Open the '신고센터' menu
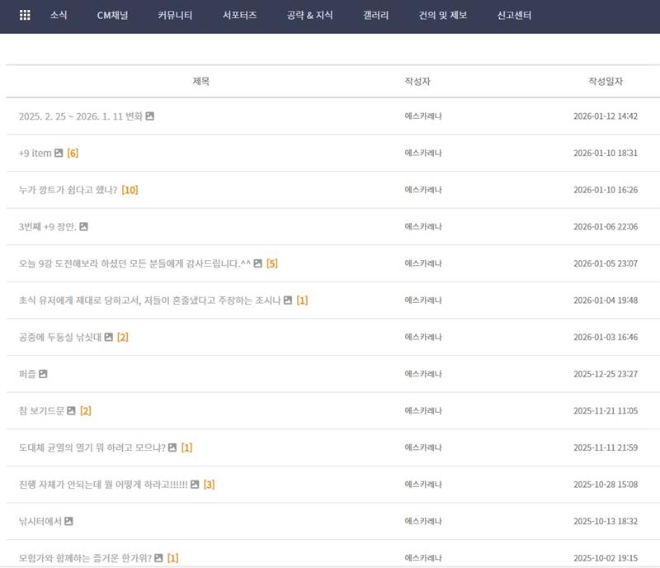The width and height of the screenshot is (660, 568). [x=514, y=16]
